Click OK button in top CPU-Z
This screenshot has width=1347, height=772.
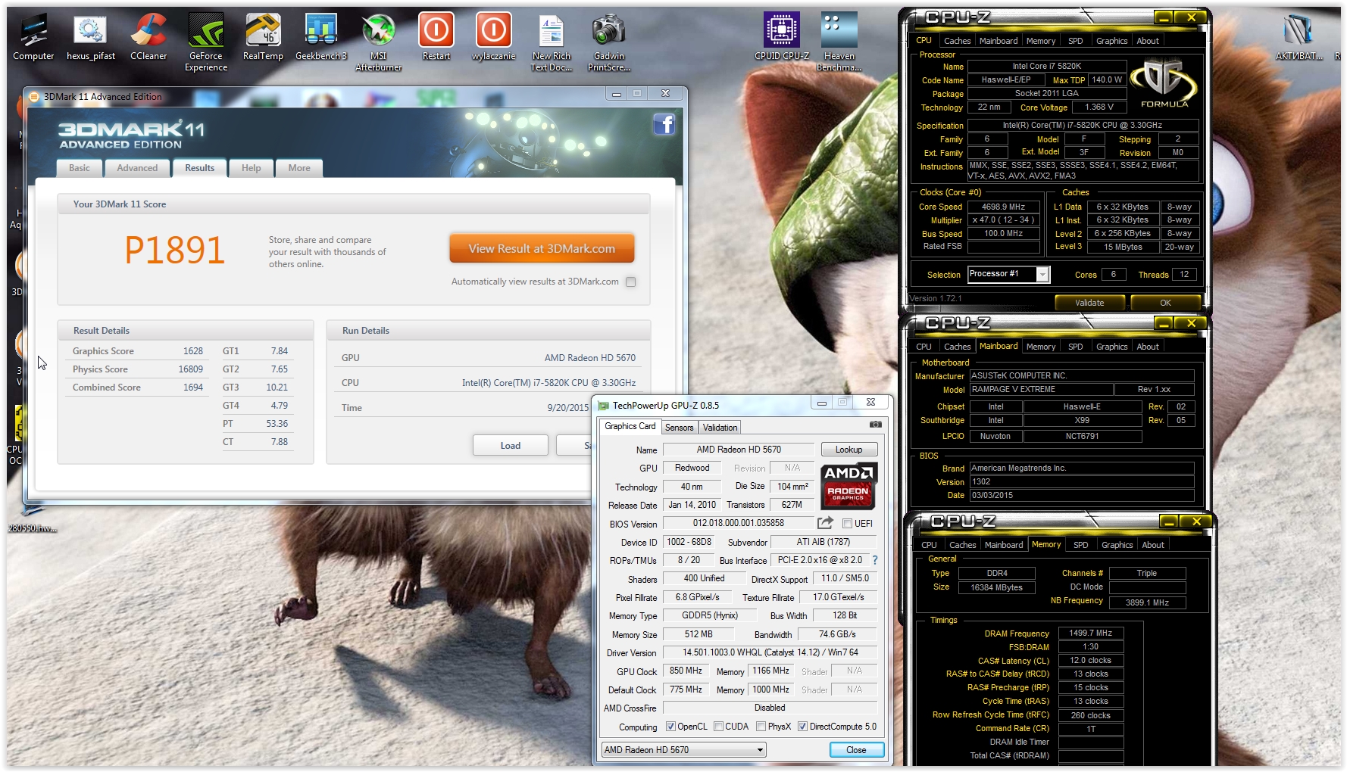[1165, 303]
